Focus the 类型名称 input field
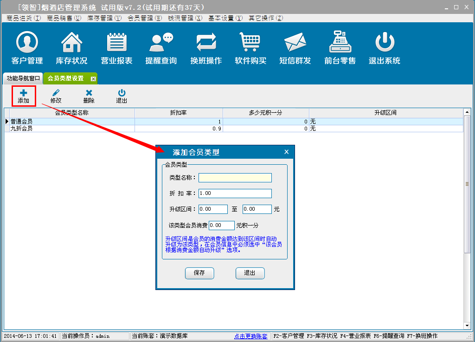Screen dimensions: 475x342 tap(235, 178)
